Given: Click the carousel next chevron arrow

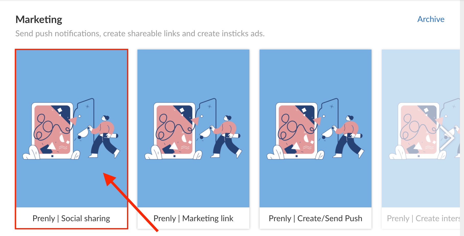Looking at the screenshot, I should click(x=447, y=138).
